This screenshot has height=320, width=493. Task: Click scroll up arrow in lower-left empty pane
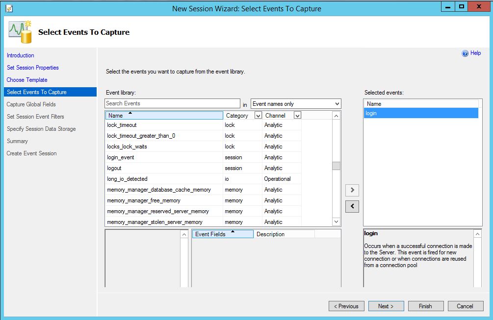[184, 234]
